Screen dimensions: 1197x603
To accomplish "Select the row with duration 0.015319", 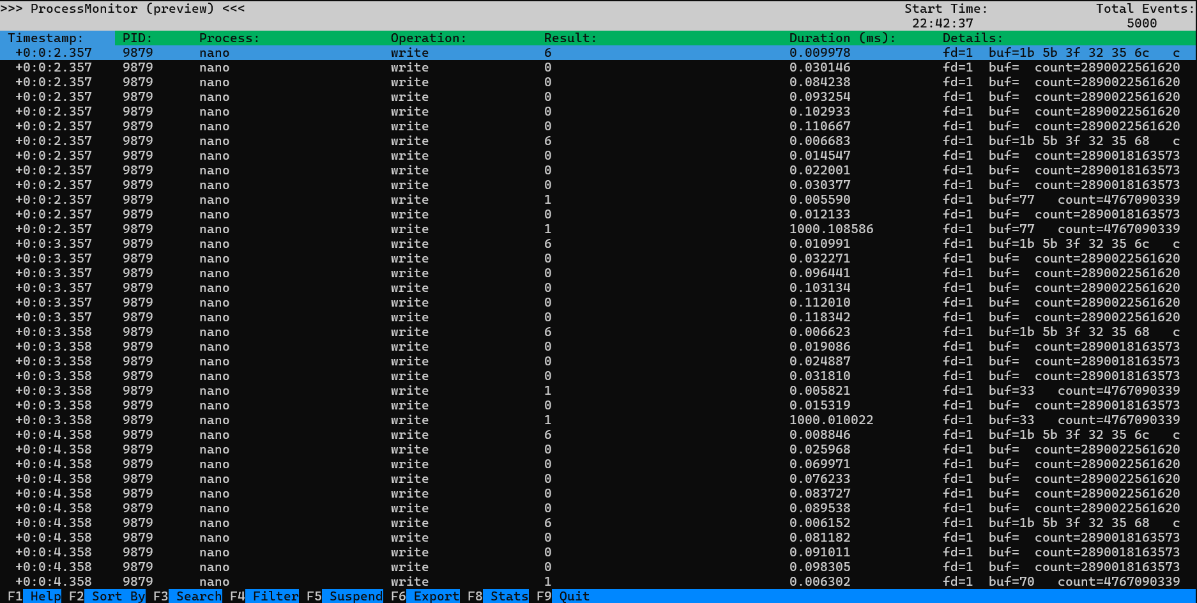I will tap(598, 406).
